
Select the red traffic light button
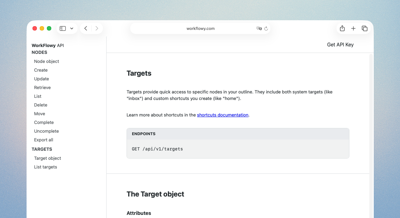pyautogui.click(x=35, y=28)
